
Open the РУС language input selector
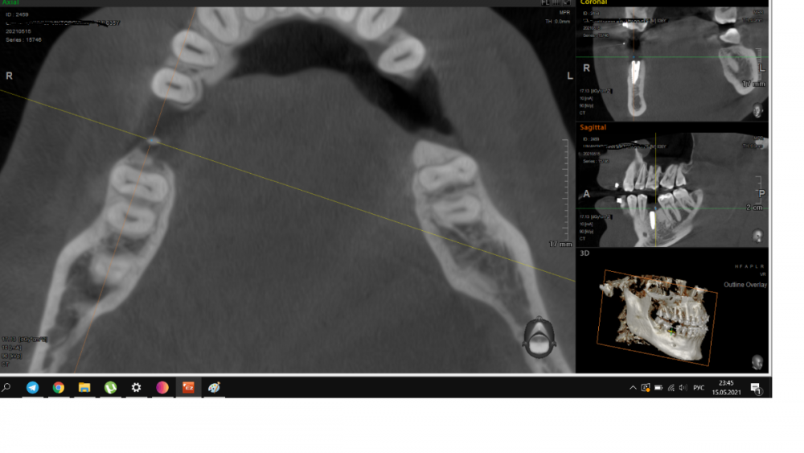699,388
